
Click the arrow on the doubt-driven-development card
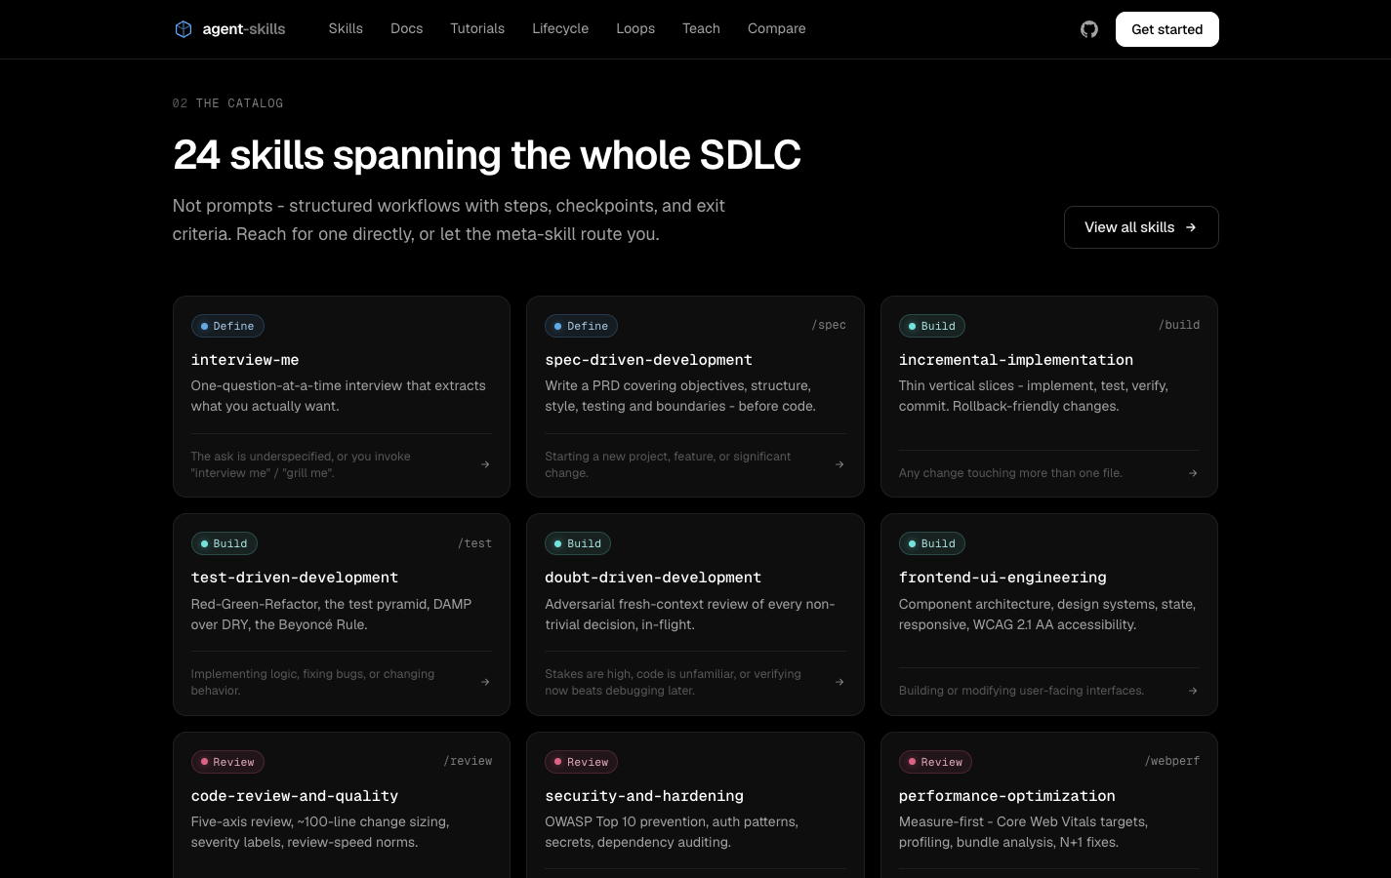click(x=839, y=682)
